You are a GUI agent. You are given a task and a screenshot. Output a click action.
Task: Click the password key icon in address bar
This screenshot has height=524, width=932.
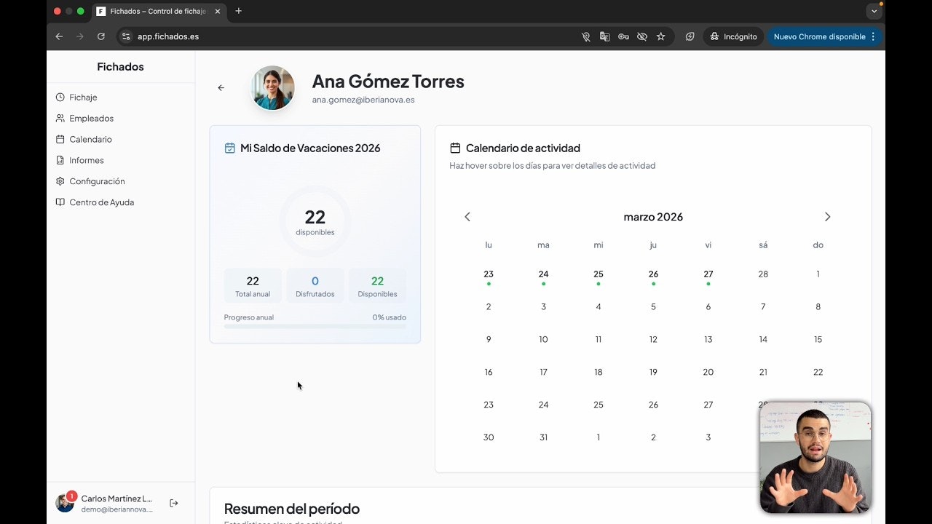click(623, 36)
